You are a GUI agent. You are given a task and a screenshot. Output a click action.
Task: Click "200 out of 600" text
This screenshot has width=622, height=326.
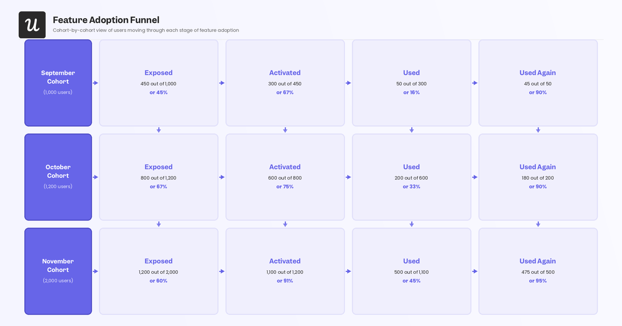coord(412,178)
